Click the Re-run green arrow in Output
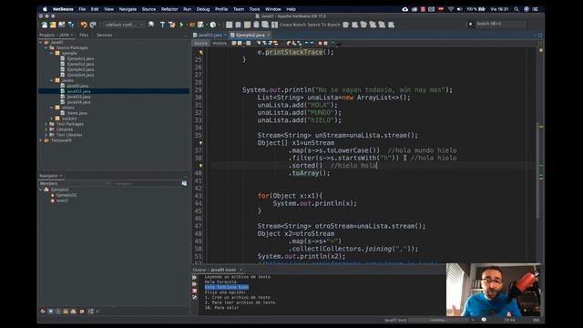 pos(194,277)
